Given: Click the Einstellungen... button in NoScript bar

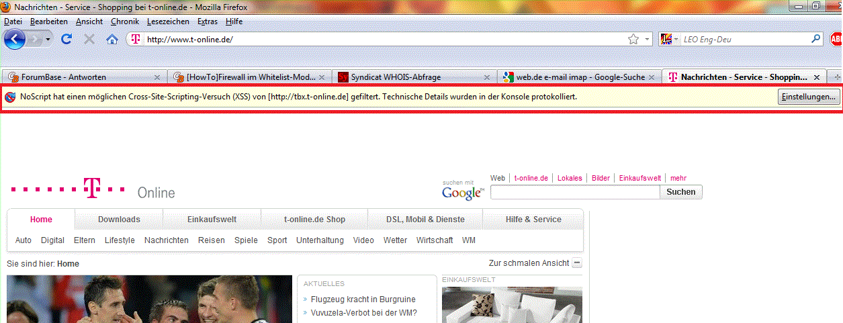Looking at the screenshot, I should coord(809,97).
